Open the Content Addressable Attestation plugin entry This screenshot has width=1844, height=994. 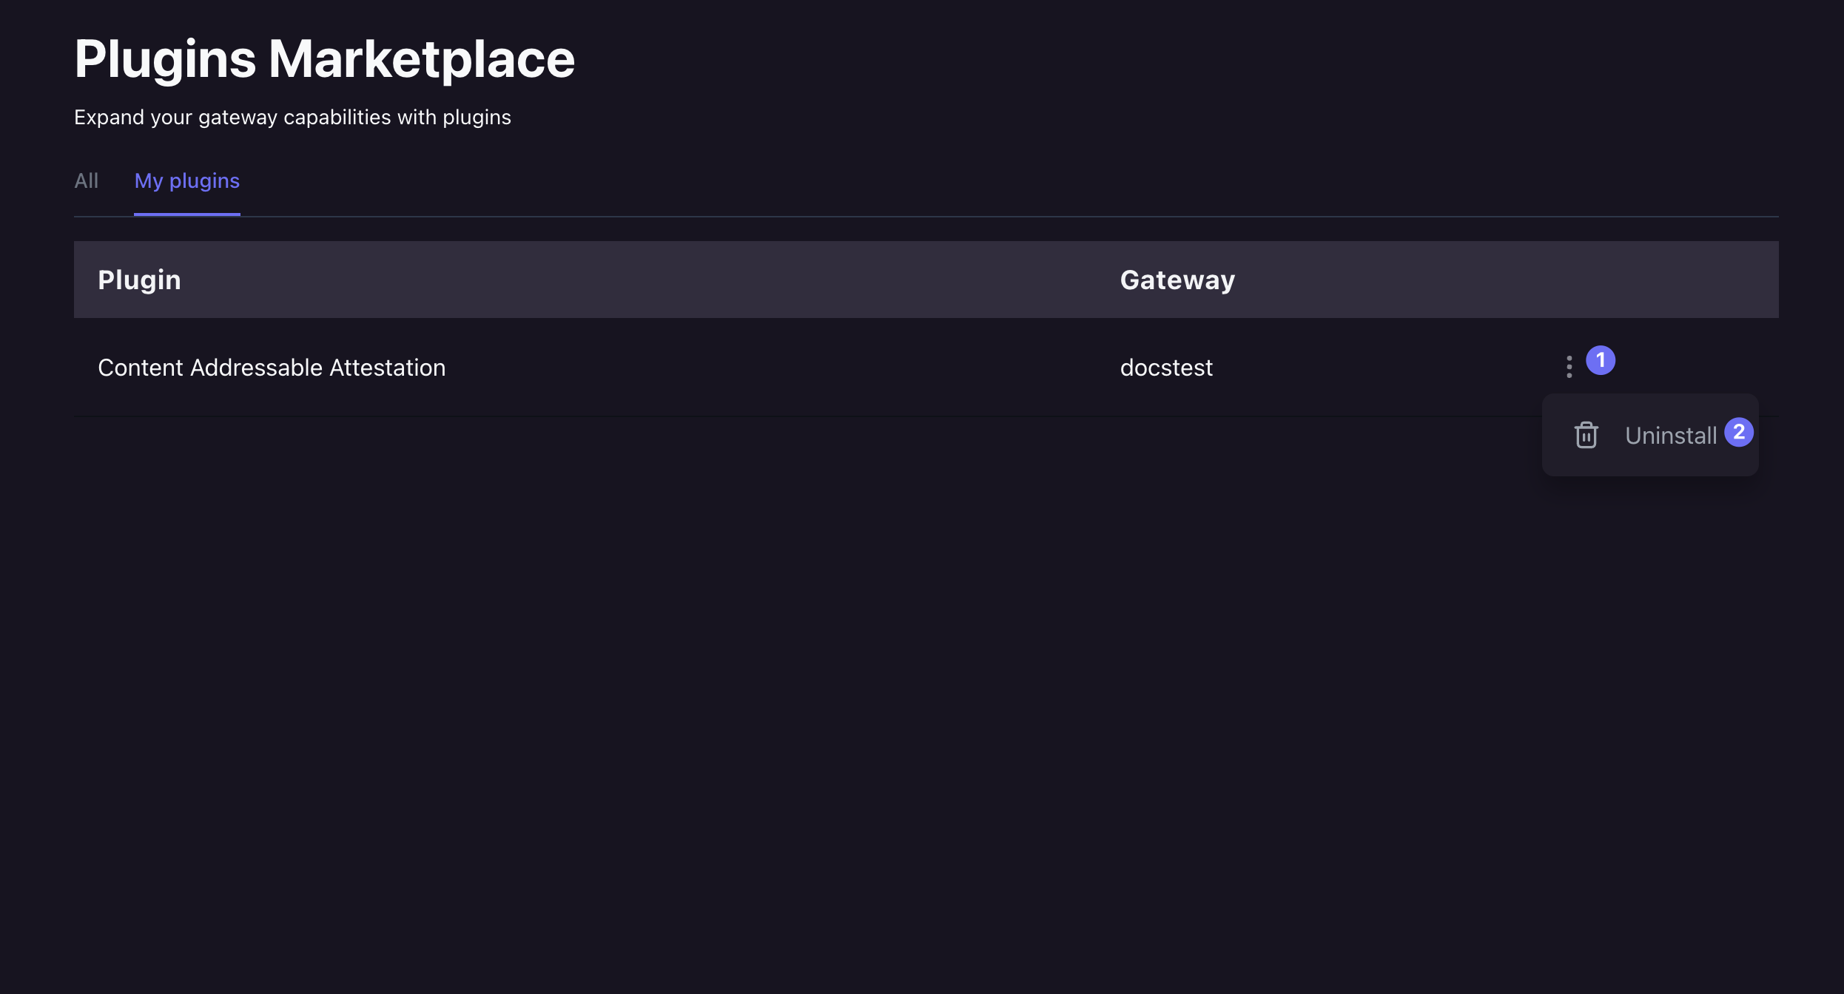(x=272, y=368)
